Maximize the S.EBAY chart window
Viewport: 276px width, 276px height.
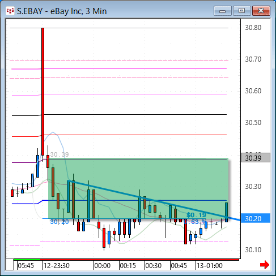coord(241,11)
